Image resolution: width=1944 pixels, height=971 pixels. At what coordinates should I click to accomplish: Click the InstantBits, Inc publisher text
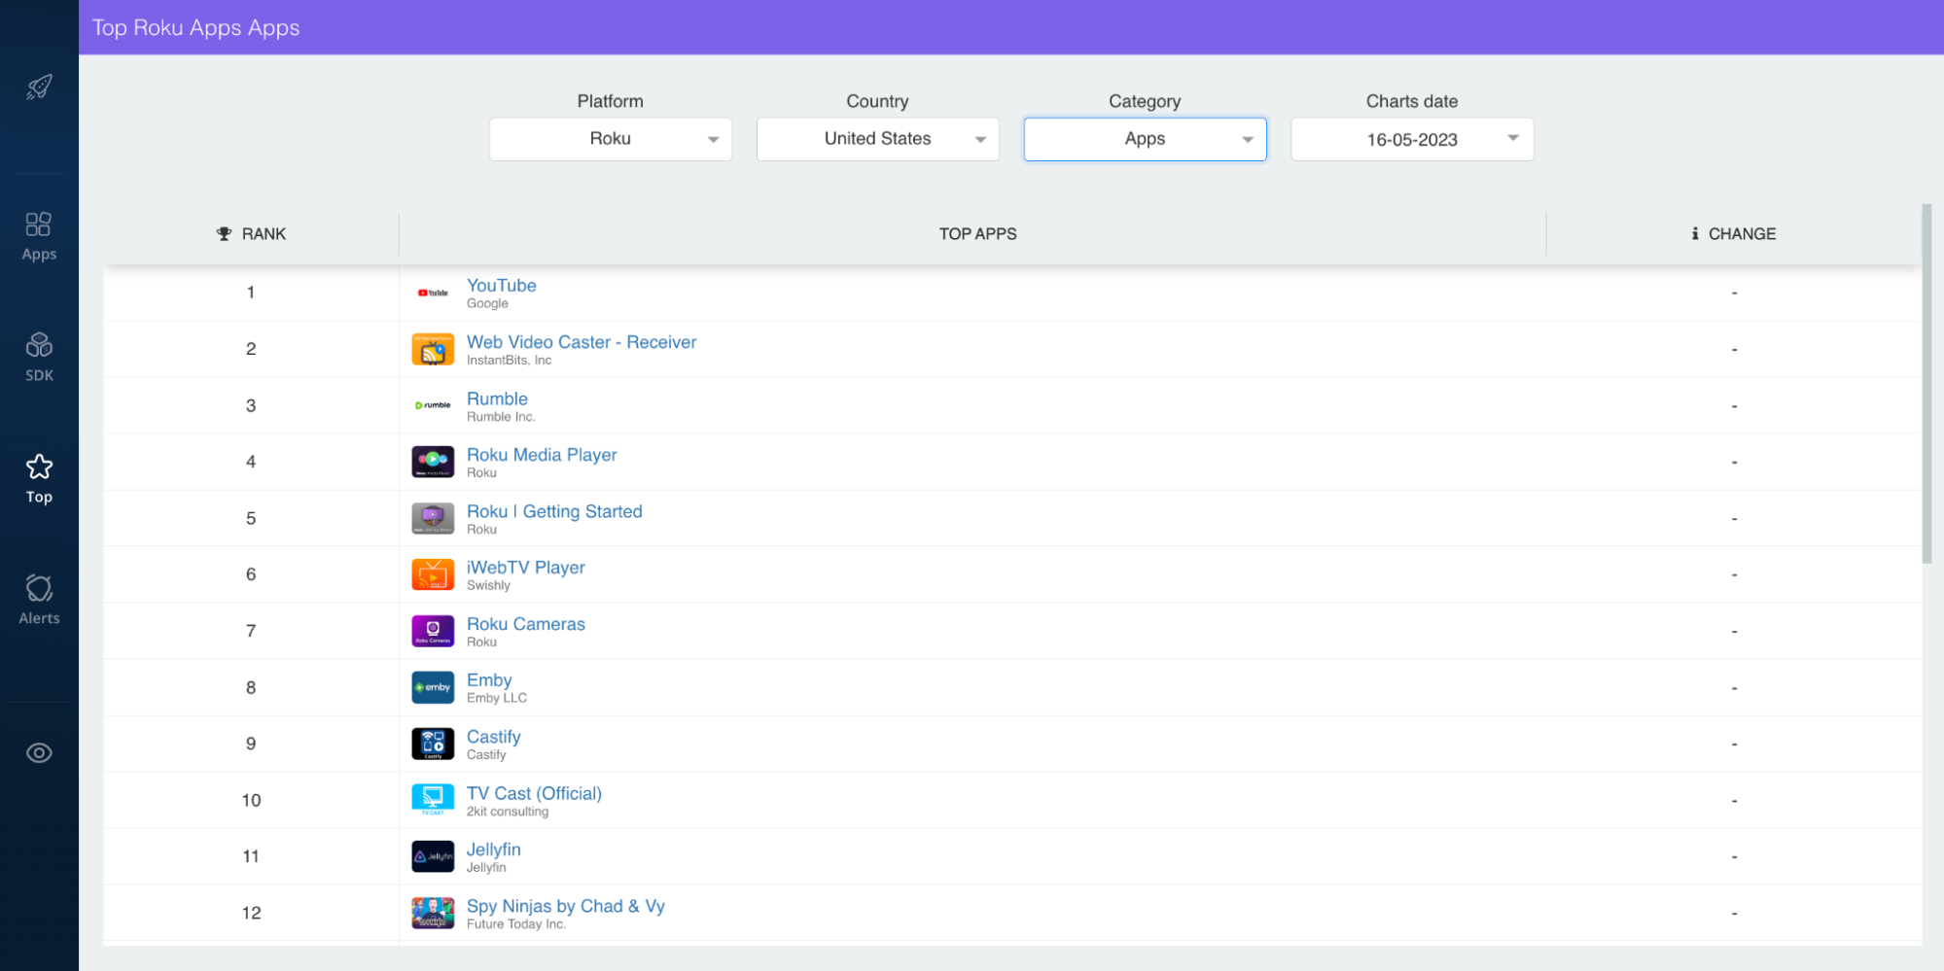[x=509, y=361]
